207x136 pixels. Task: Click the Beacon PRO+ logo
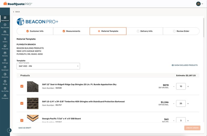[38, 22]
